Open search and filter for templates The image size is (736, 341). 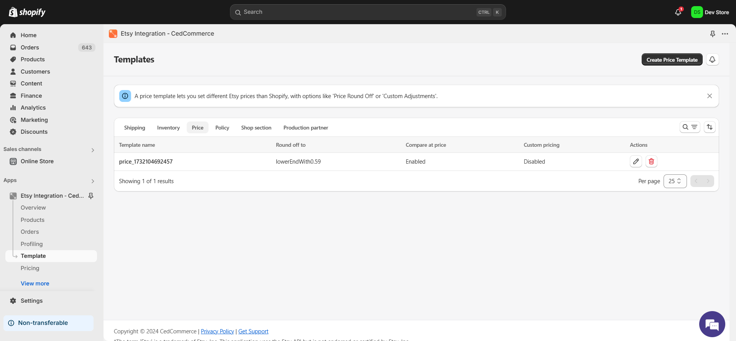coord(690,127)
